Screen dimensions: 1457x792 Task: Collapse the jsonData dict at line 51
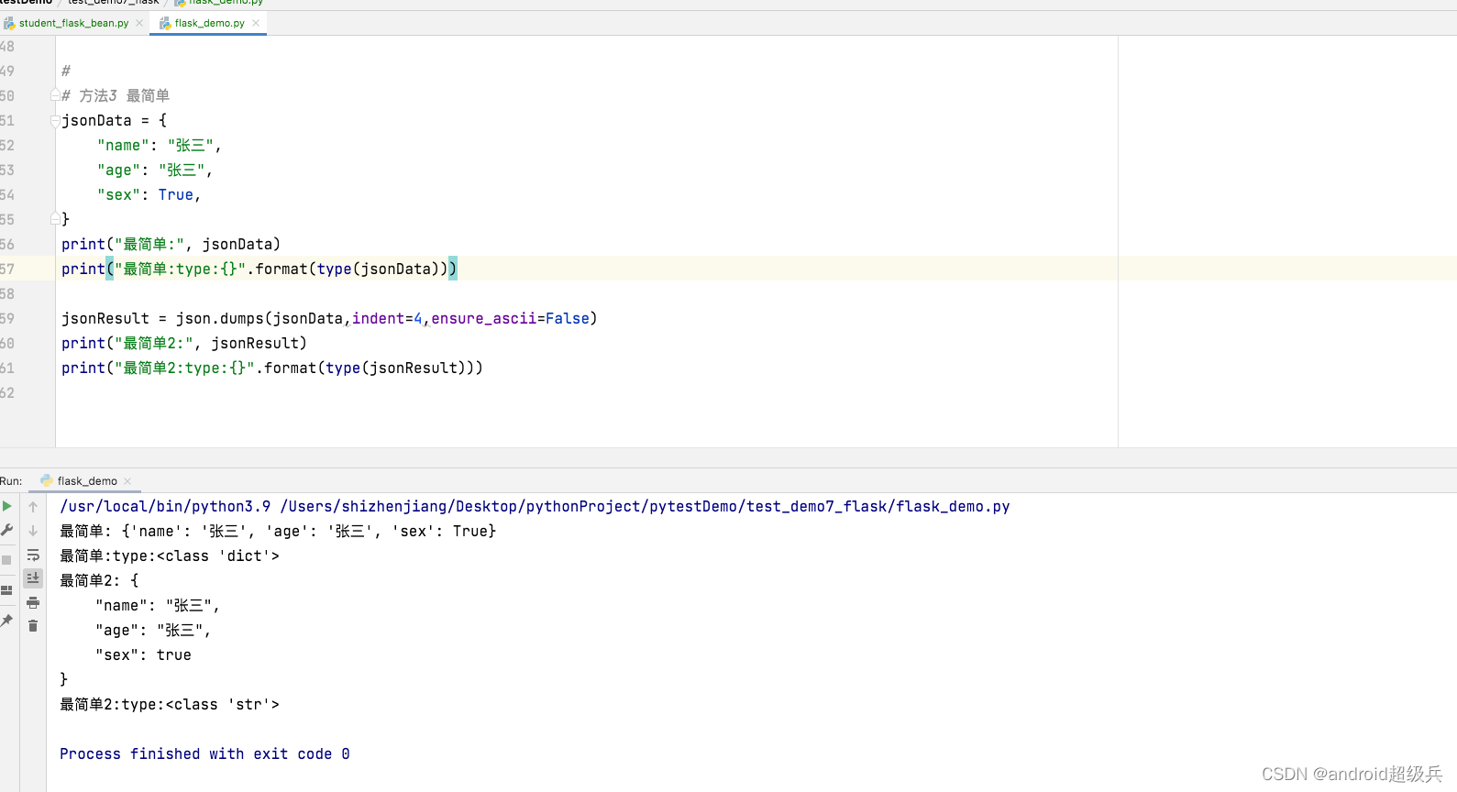[55, 120]
